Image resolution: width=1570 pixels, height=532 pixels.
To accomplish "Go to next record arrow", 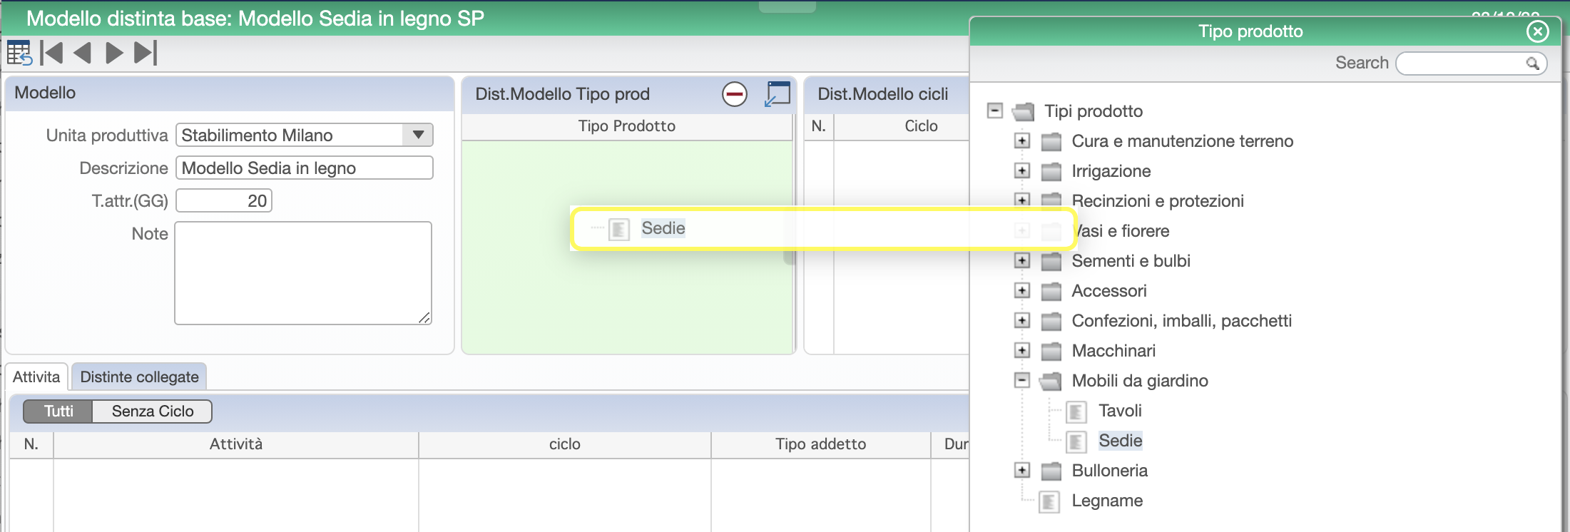I will click(x=114, y=53).
